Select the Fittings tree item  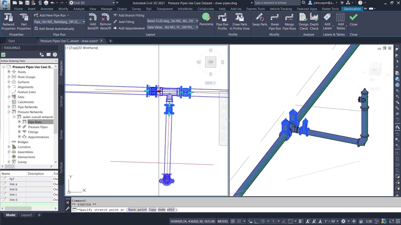click(x=33, y=132)
